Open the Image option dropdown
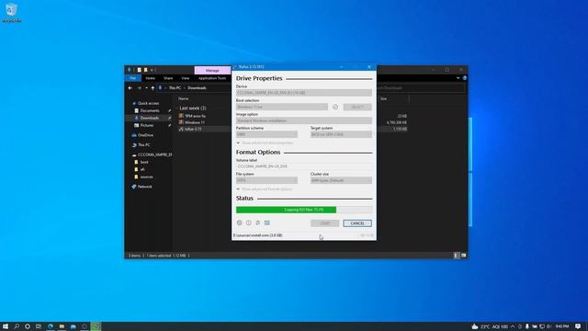The height and width of the screenshot is (331, 588). pyautogui.click(x=304, y=120)
